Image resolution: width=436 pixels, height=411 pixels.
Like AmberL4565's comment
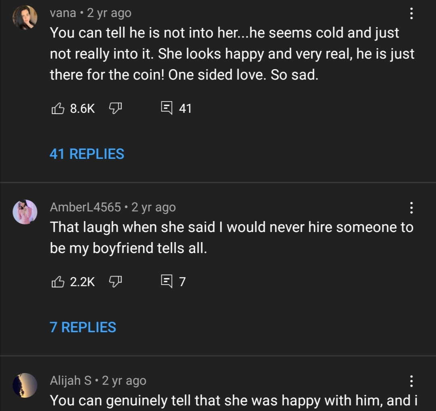(x=58, y=281)
